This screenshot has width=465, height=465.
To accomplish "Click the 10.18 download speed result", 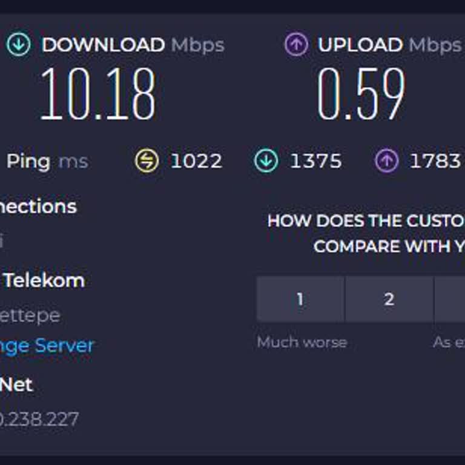I will coord(98,94).
